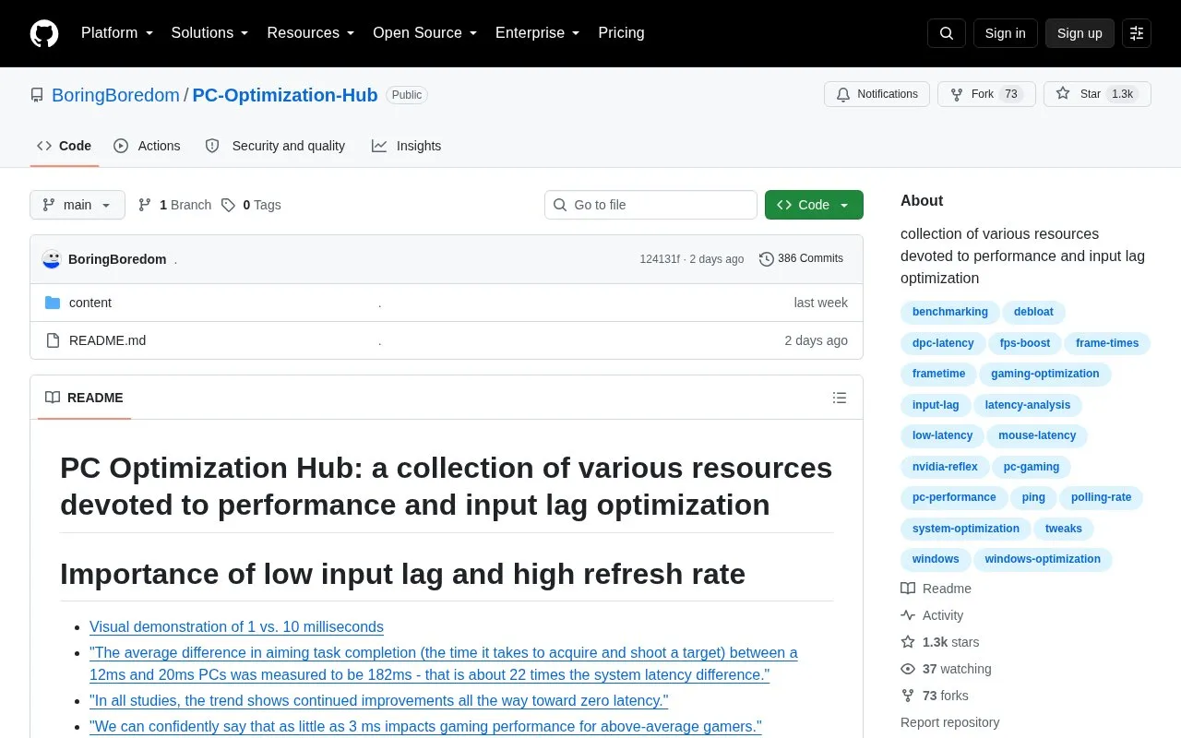Screen dimensions: 1181x738
Task: Click the gaming-optimization topic tag
Action: [1044, 374]
